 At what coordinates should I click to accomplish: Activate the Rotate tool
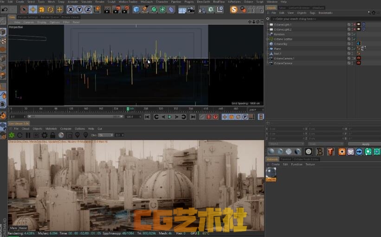pos(50,10)
